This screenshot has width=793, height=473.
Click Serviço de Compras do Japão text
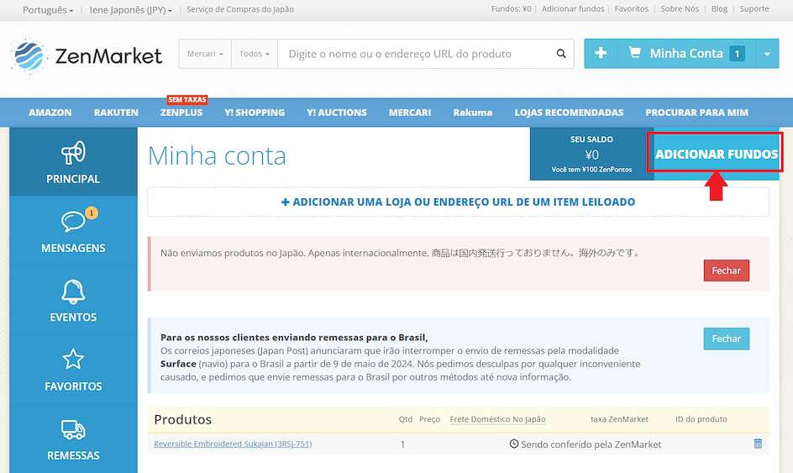coord(239,9)
